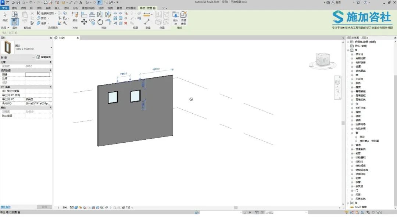Collapse the 约束 section in properties

coord(51,62)
